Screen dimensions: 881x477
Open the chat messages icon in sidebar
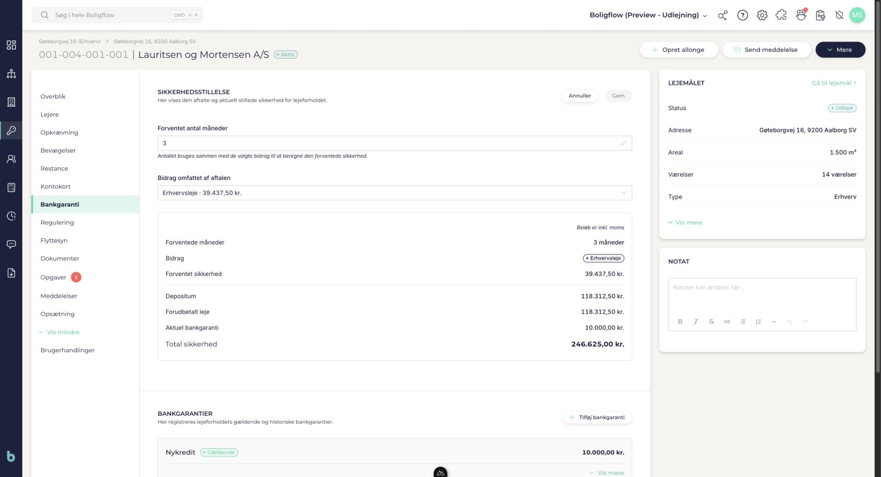11,244
